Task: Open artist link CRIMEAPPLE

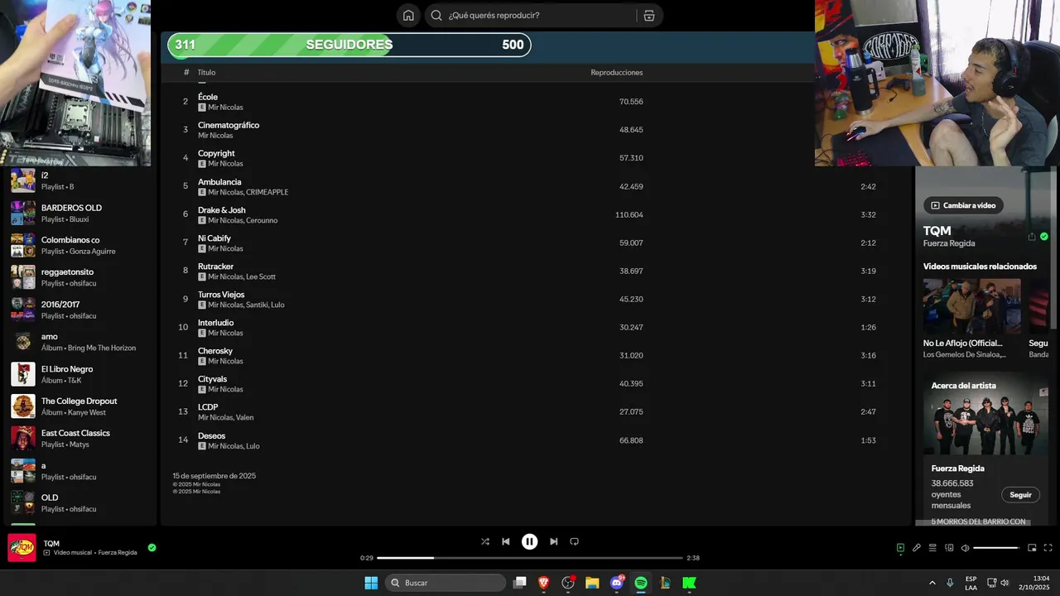Action: tap(267, 192)
